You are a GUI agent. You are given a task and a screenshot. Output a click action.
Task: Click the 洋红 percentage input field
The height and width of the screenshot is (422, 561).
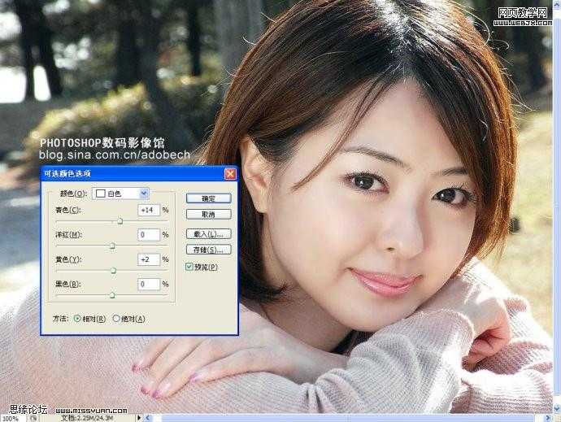[149, 235]
